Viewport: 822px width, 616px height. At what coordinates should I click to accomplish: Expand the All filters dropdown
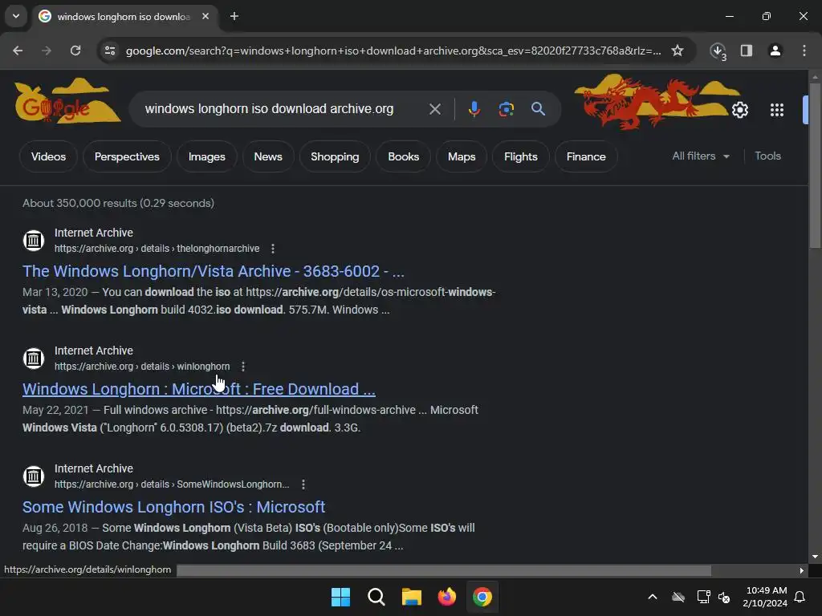coord(701,156)
